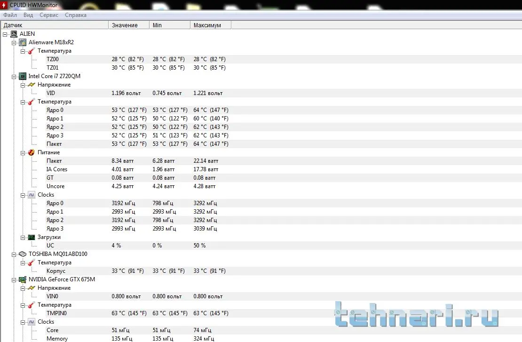522x342 pixels.
Task: Collapse the Alienware M18xR2 node
Action: [14, 43]
